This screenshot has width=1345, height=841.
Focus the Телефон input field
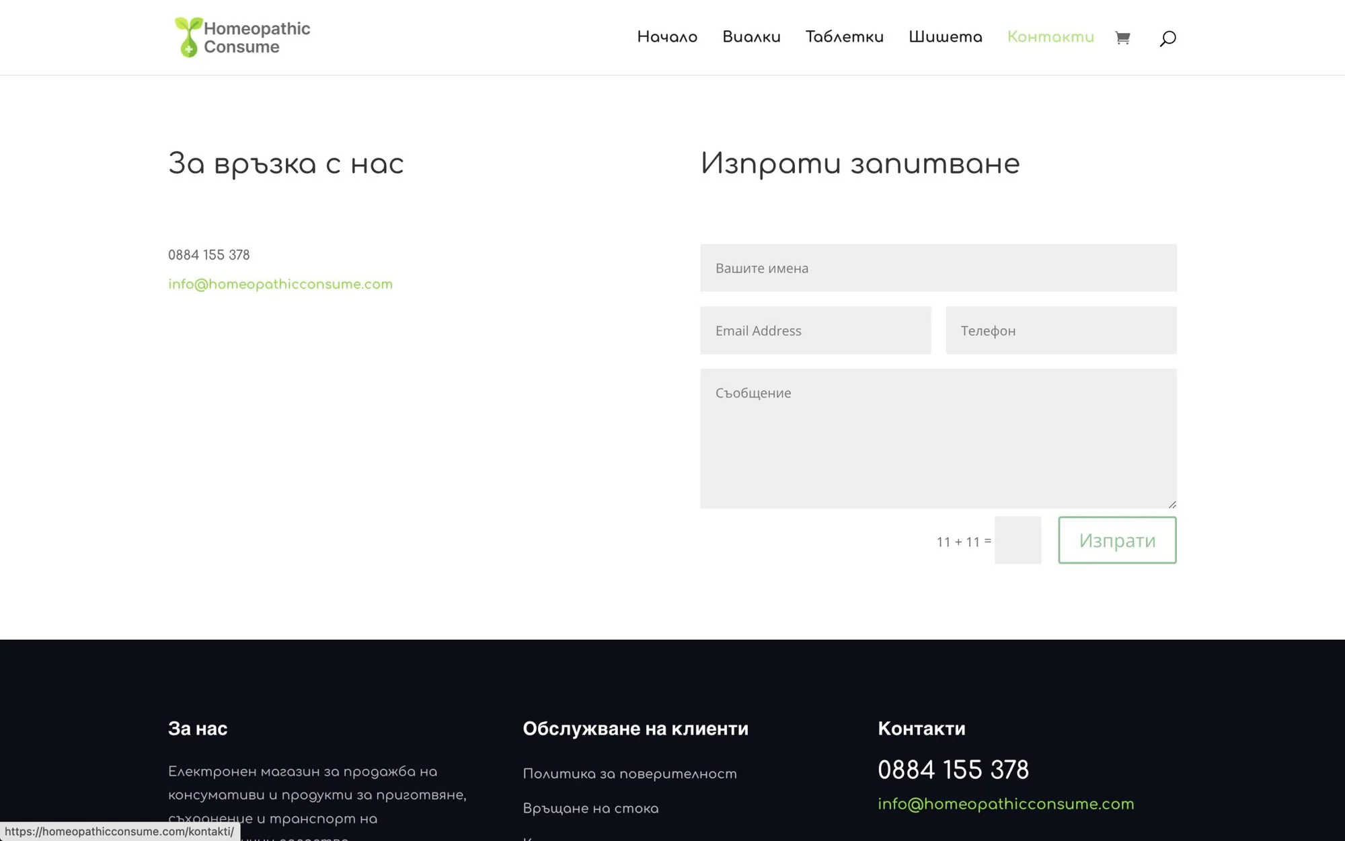(x=1061, y=330)
